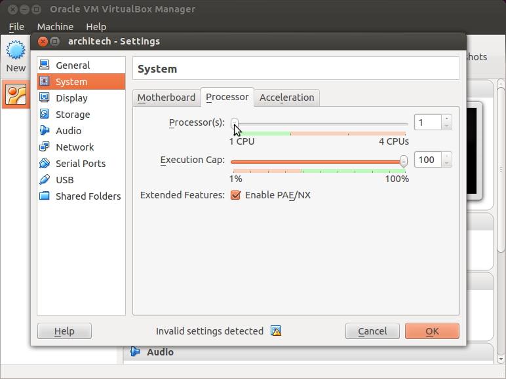
Task: Click the "1 CPU" slider label
Action: 242,141
